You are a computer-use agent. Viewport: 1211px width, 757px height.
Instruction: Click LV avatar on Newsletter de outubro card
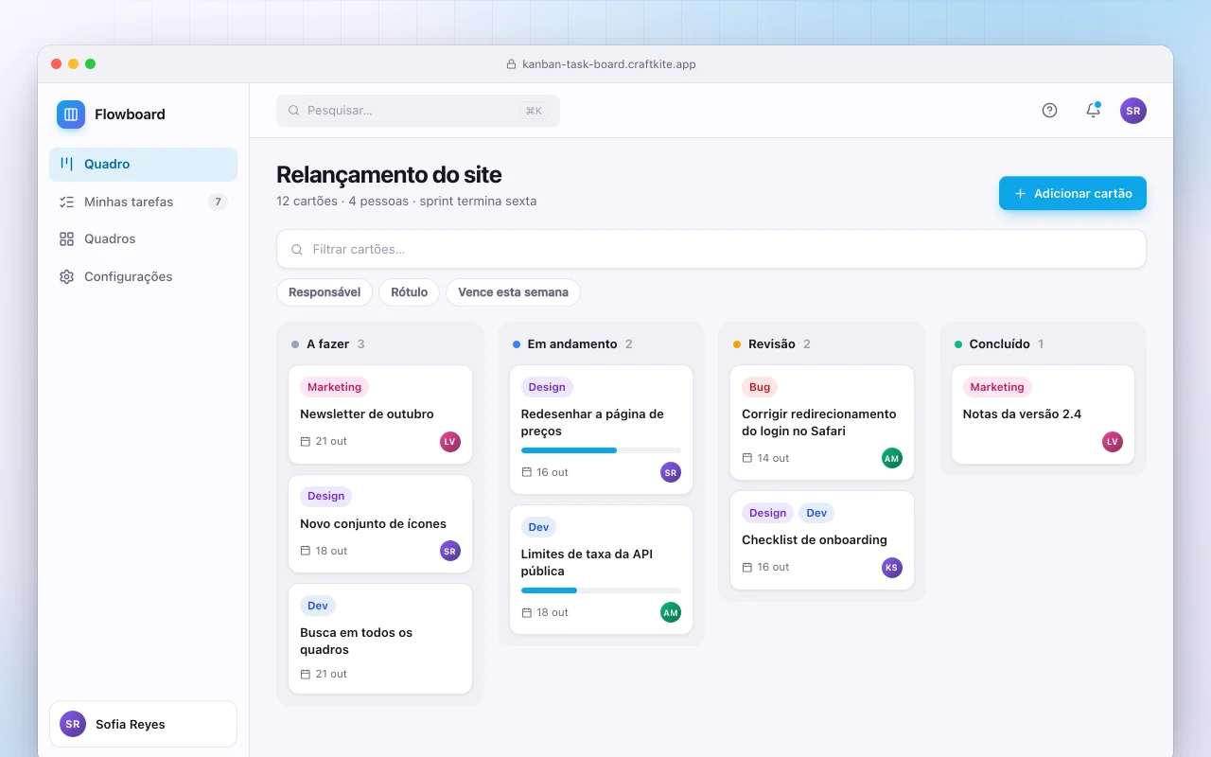450,442
